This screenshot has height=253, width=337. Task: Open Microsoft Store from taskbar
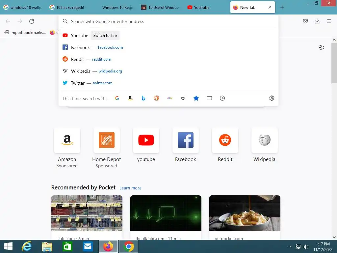click(x=67, y=246)
